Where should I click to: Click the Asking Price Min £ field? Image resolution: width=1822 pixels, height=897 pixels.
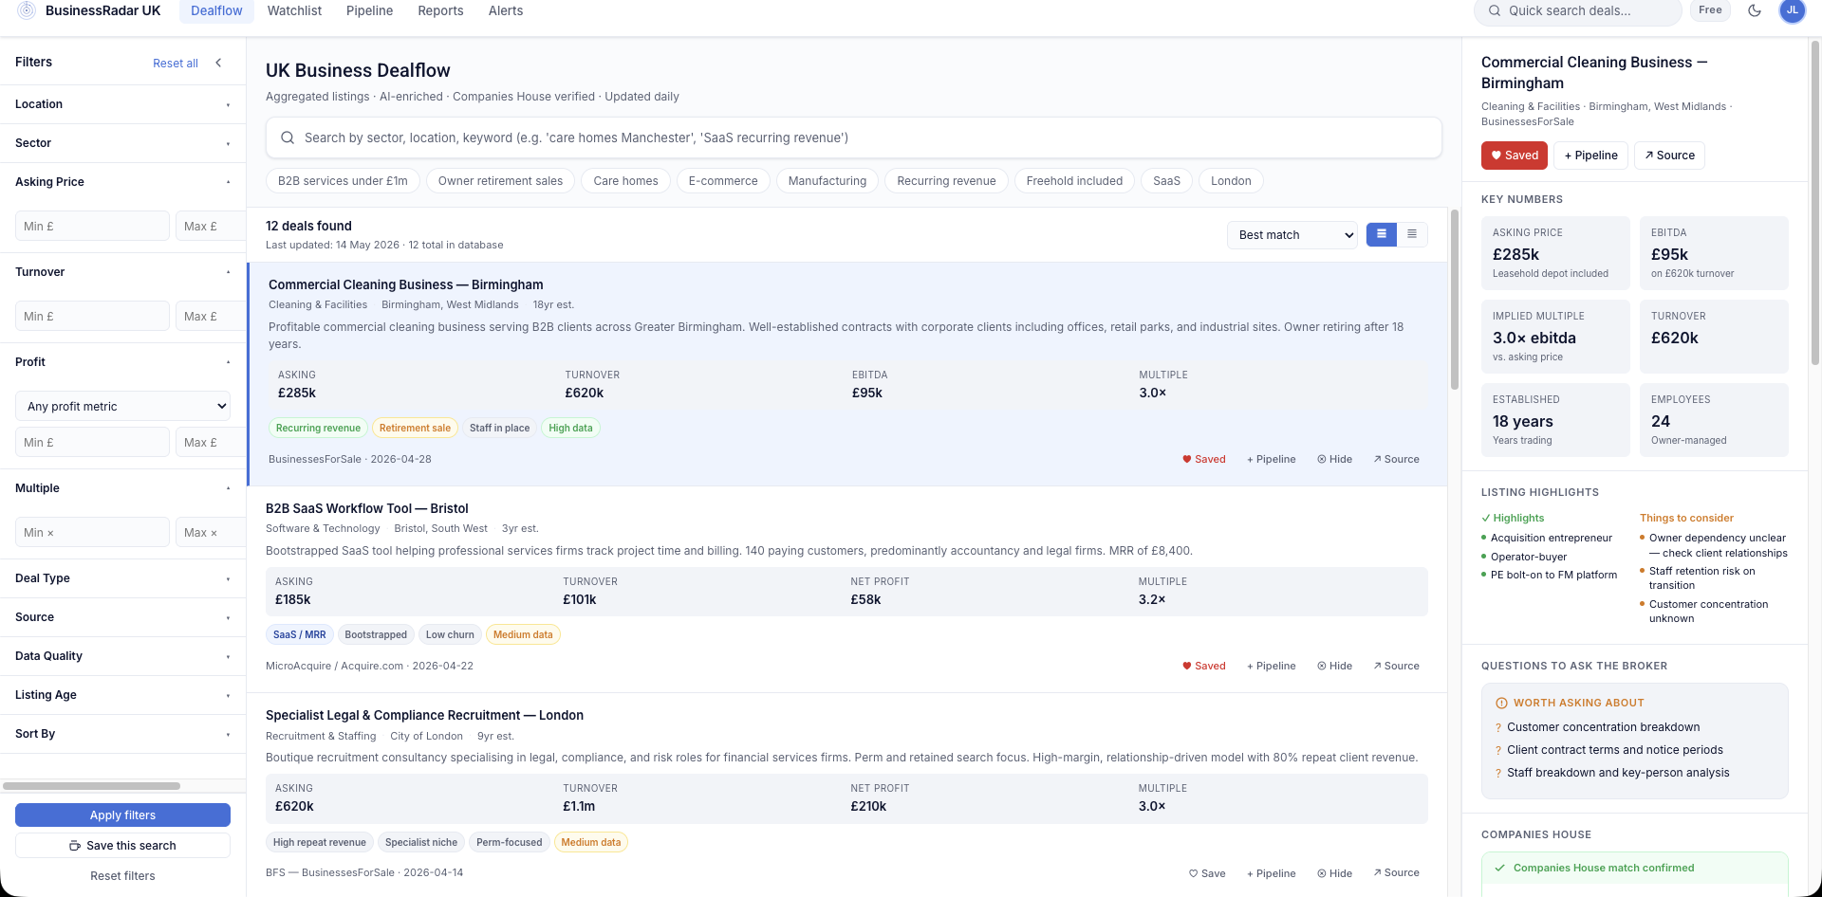(x=92, y=226)
